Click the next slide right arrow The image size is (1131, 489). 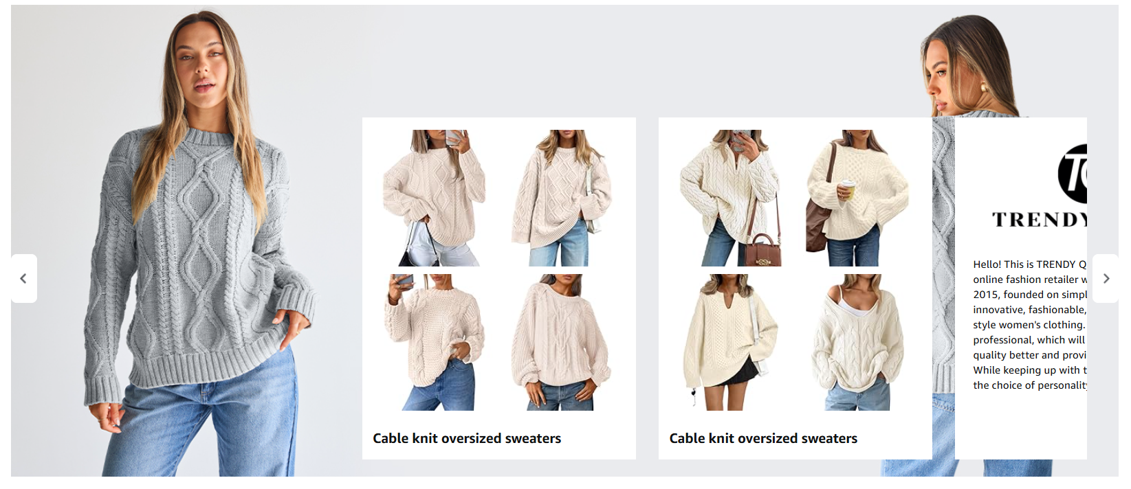(1106, 278)
